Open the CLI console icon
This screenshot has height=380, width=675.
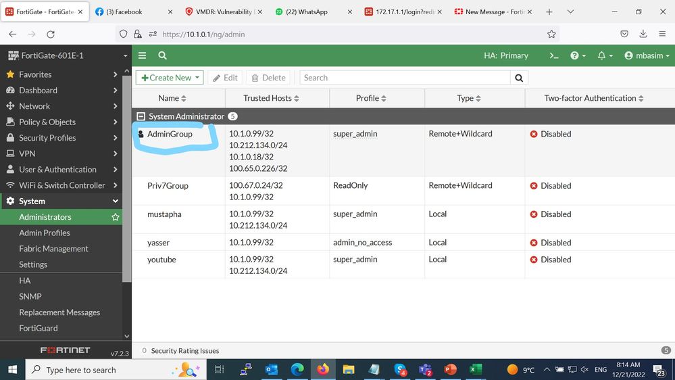(x=554, y=55)
